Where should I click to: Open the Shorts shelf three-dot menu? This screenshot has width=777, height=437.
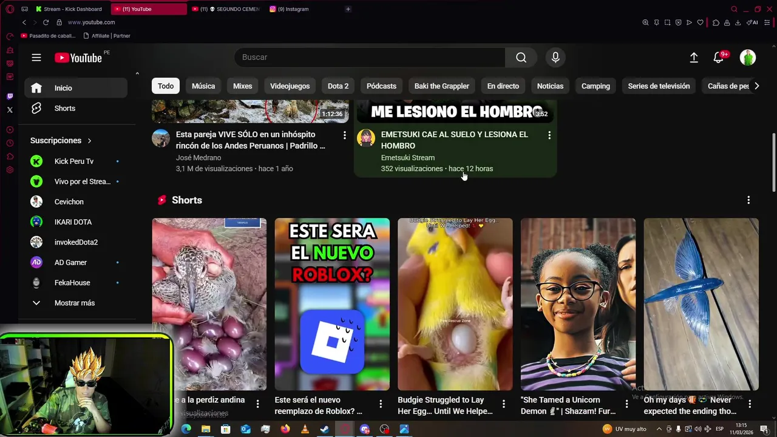pos(748,200)
